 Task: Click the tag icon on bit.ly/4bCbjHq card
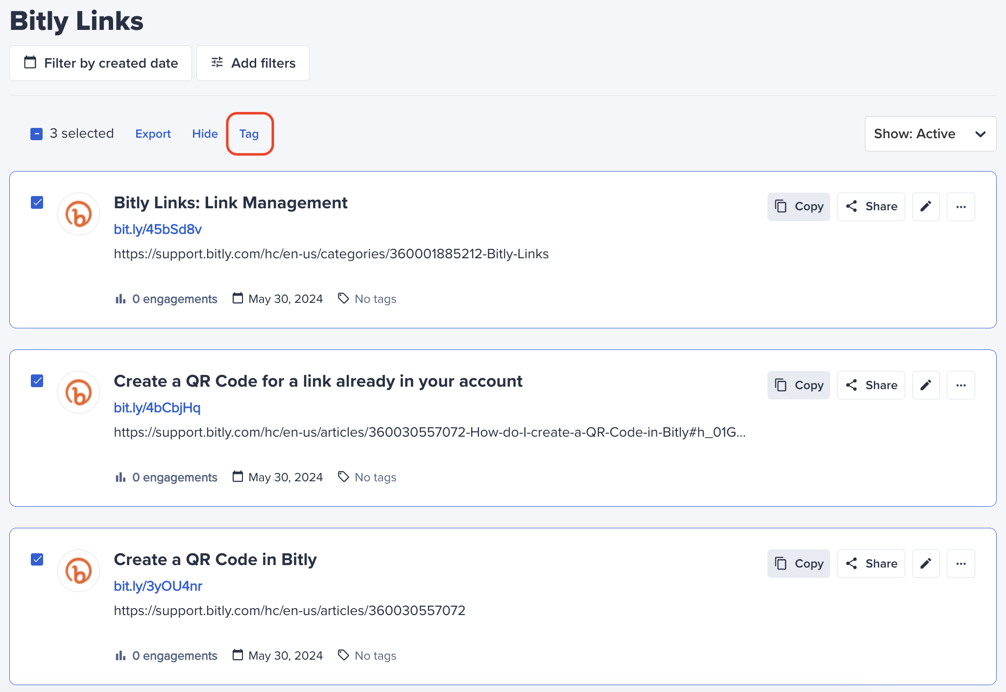point(343,477)
